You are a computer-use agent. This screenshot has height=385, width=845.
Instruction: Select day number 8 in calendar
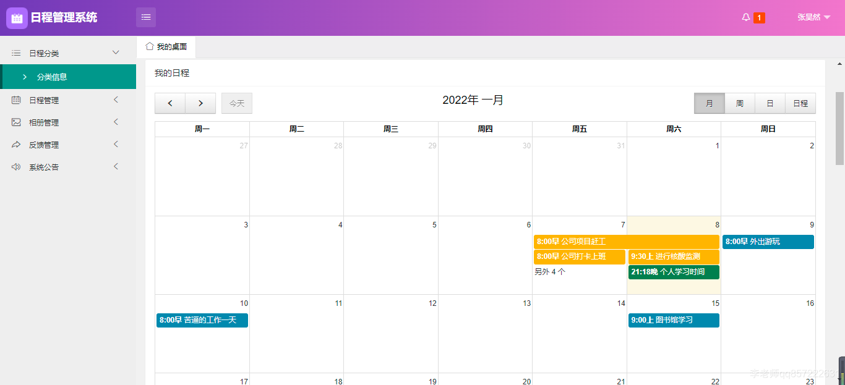(x=717, y=225)
